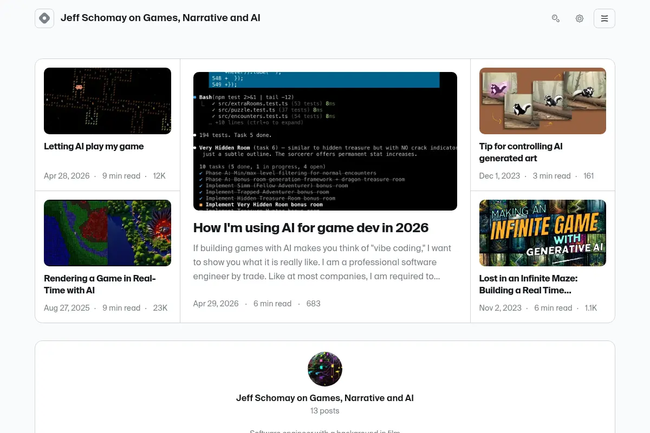Open the hamburger menu button

pos(604,18)
